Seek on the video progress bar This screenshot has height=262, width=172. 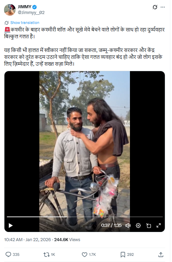(85, 217)
